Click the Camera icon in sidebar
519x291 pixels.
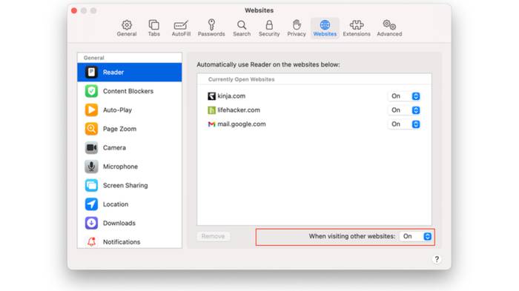[x=91, y=147]
